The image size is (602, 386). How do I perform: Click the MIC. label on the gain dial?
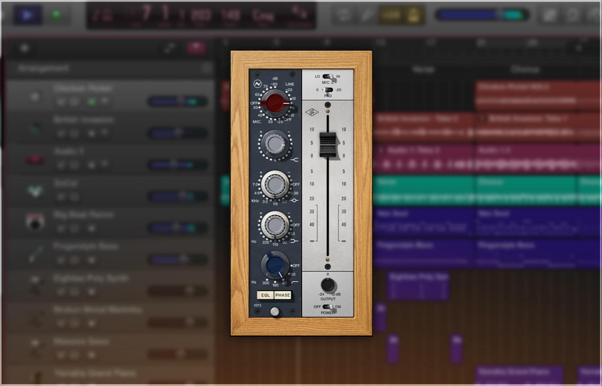click(x=257, y=121)
